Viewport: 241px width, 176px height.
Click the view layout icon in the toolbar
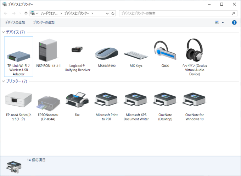coord(217,22)
